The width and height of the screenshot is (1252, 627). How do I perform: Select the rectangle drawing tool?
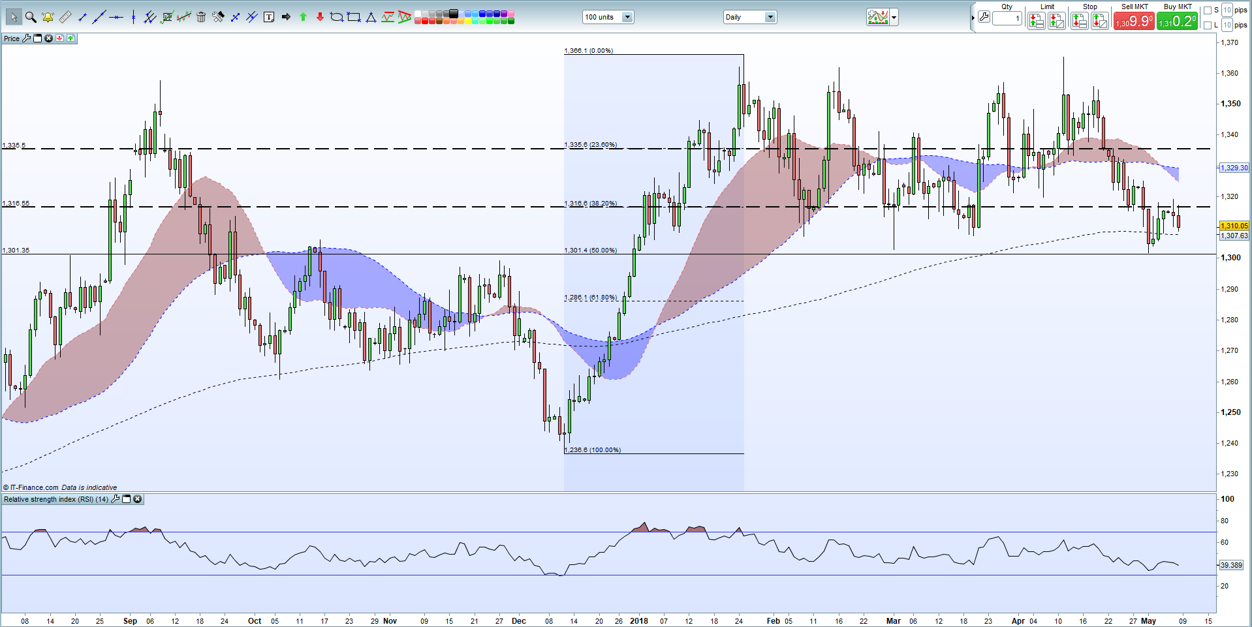[354, 17]
